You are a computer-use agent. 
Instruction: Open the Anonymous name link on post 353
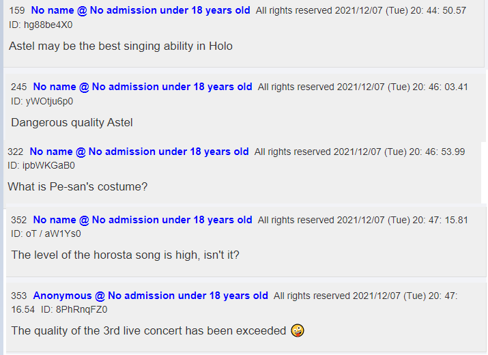[x=151, y=296]
